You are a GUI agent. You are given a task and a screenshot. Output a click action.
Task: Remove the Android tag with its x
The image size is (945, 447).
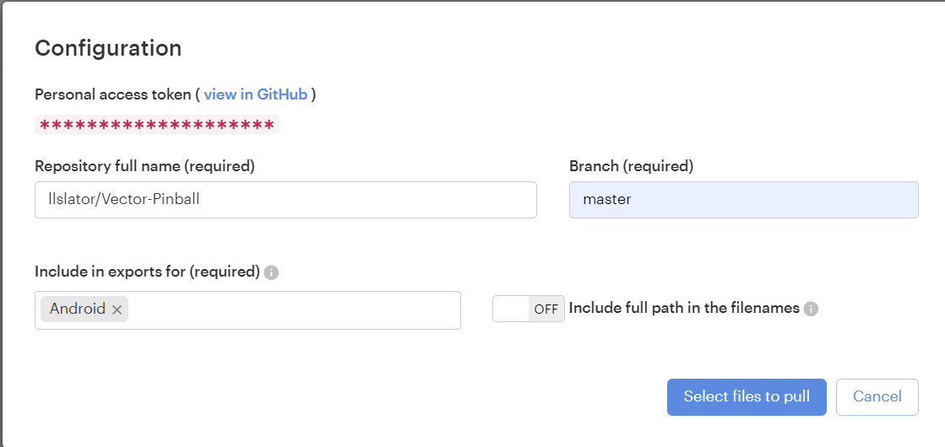click(117, 310)
